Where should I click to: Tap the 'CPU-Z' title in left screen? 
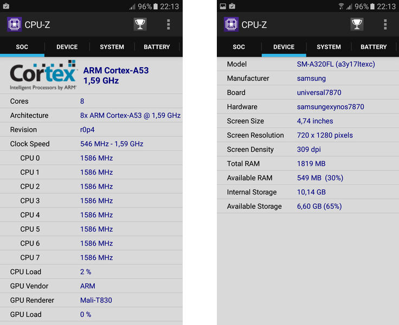(x=37, y=25)
